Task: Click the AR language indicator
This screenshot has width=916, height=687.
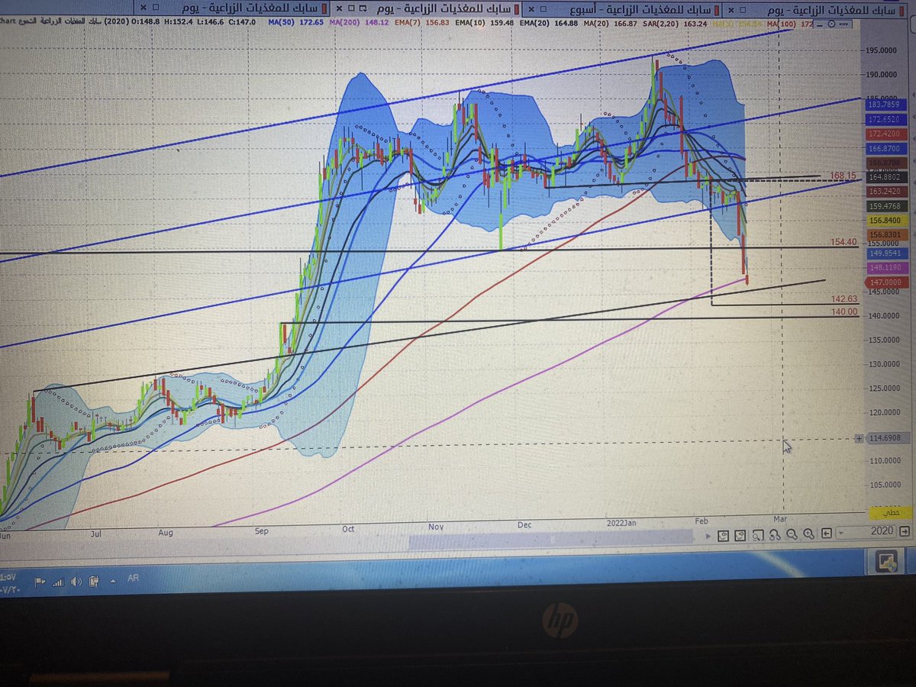Action: point(133,579)
